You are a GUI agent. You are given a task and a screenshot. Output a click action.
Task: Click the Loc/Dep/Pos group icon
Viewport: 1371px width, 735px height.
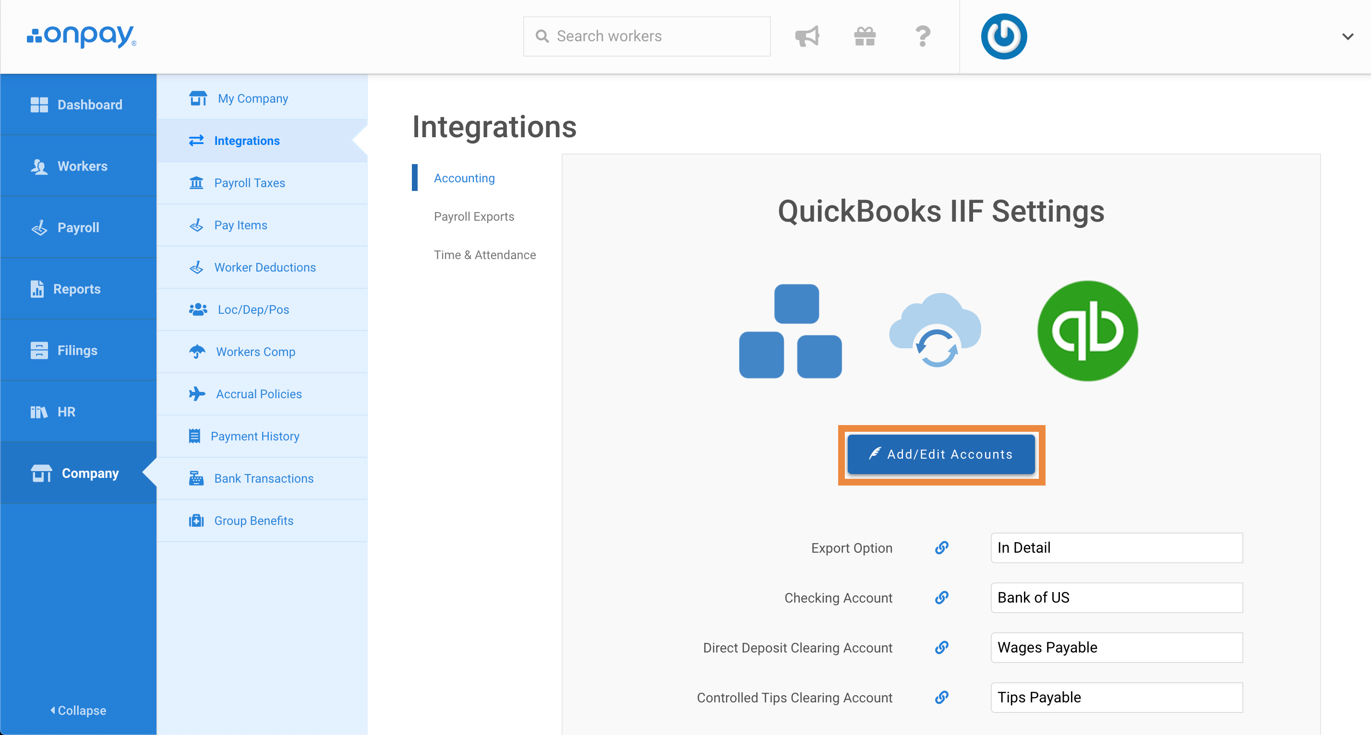pyautogui.click(x=198, y=309)
